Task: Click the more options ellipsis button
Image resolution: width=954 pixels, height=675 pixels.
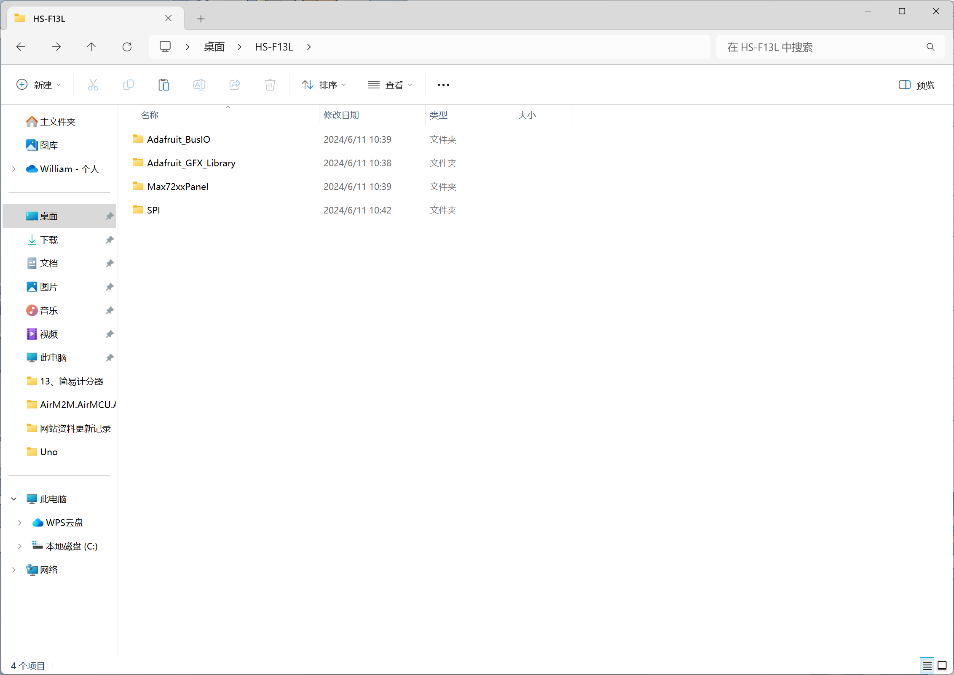Action: click(x=444, y=85)
